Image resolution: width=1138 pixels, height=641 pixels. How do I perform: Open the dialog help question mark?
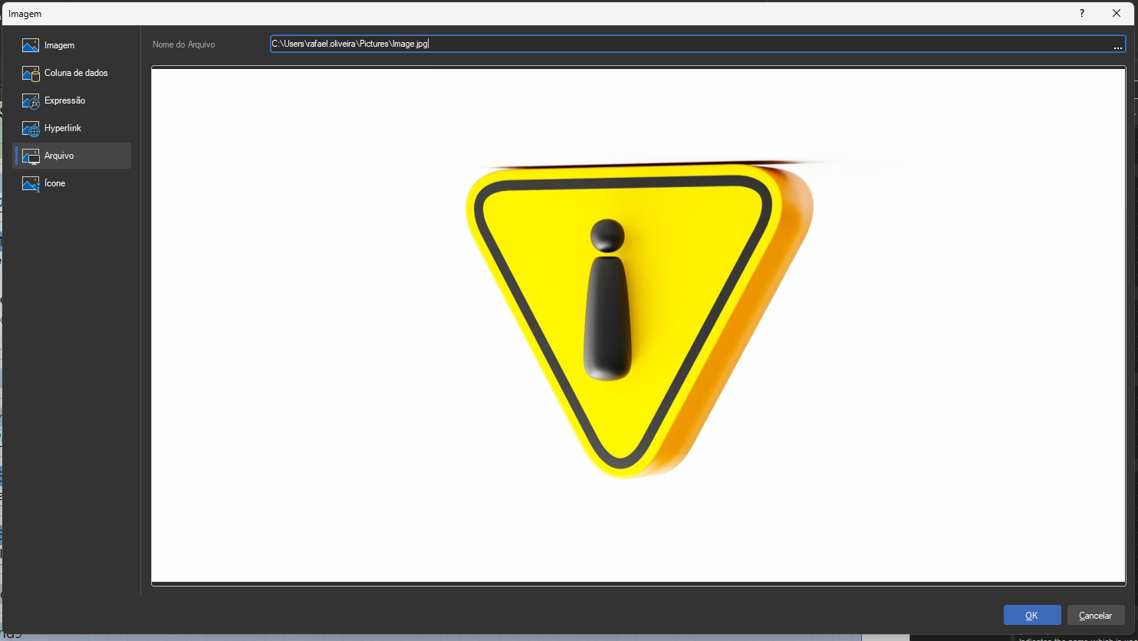click(1082, 13)
